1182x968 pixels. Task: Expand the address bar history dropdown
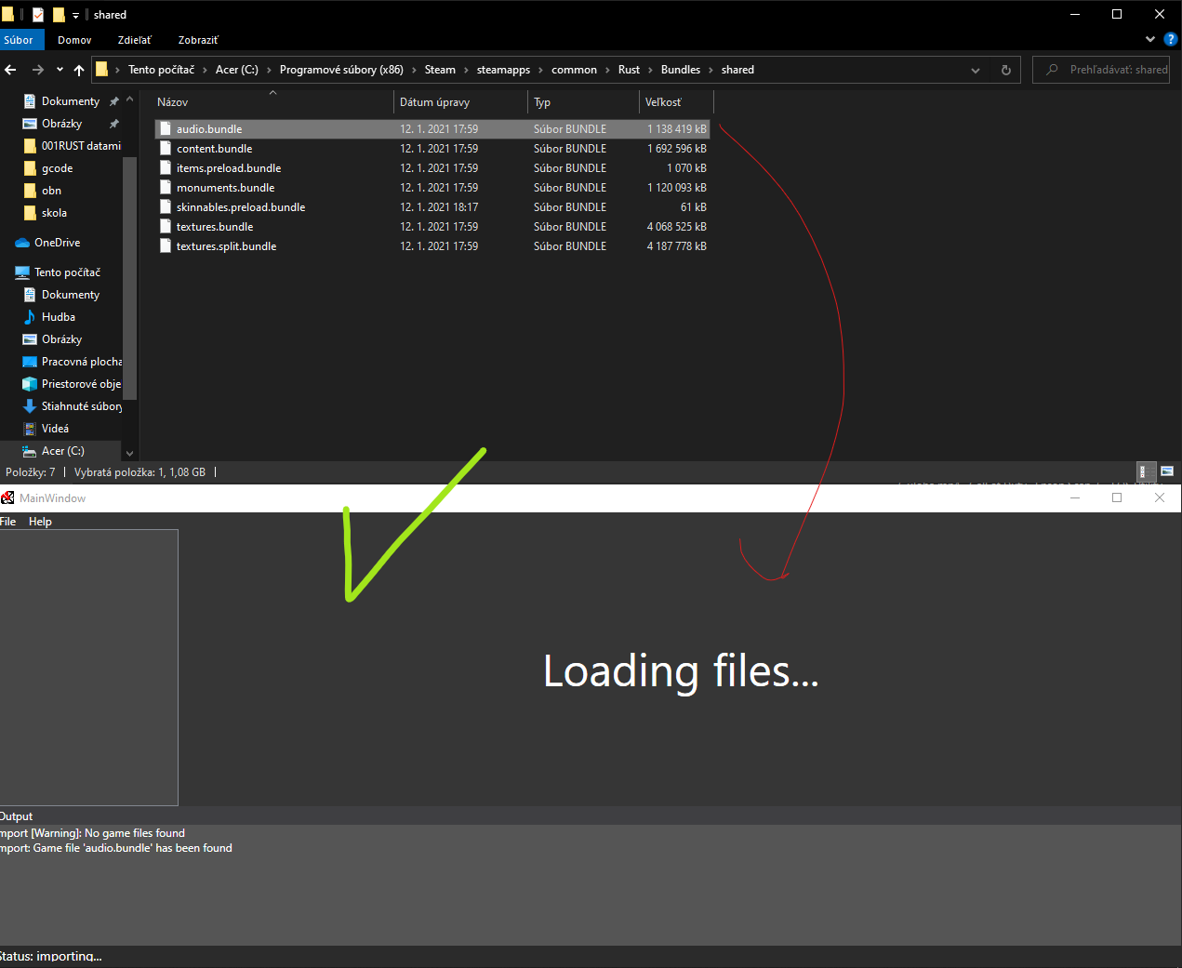coord(975,69)
